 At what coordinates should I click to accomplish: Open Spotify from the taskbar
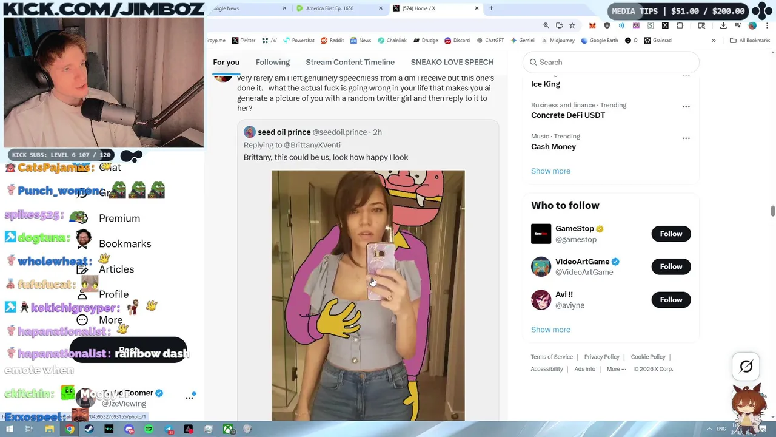coord(149,429)
